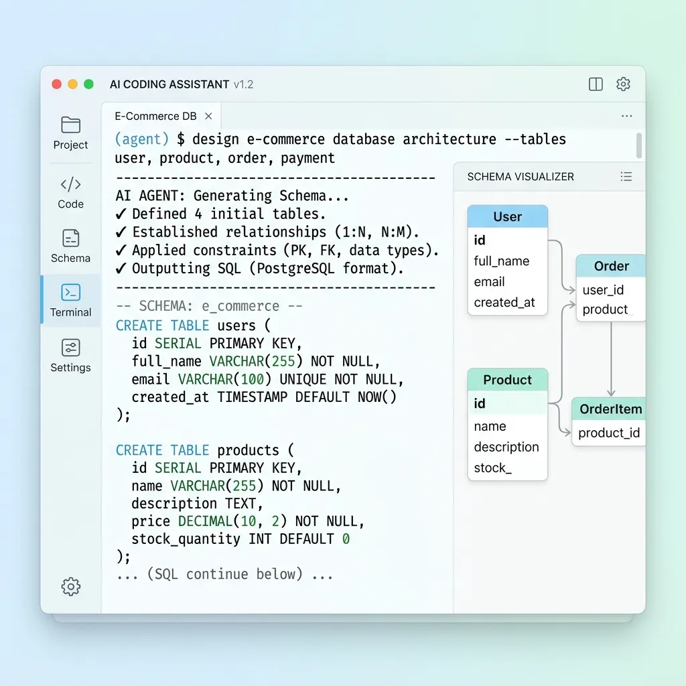This screenshot has width=686, height=686.
Task: Click 'CREATE TABLE products (' line
Action: (x=205, y=450)
